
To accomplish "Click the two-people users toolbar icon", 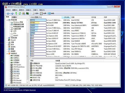I will [24, 13].
